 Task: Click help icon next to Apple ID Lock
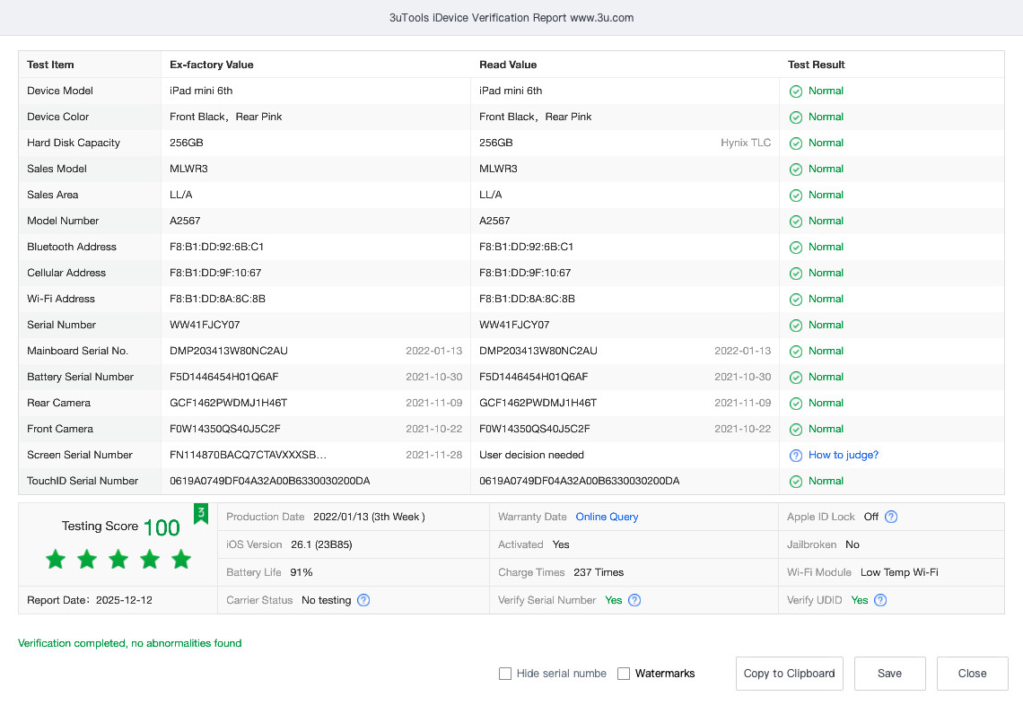pyautogui.click(x=891, y=517)
